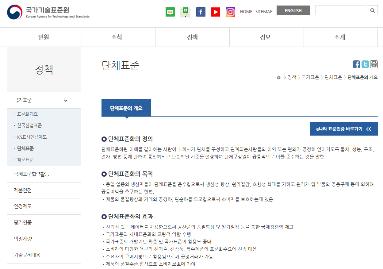
Task: Open the Instagram icon in header
Action: click(230, 12)
